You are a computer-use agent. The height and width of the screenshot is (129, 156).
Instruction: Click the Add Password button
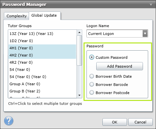[119, 66]
